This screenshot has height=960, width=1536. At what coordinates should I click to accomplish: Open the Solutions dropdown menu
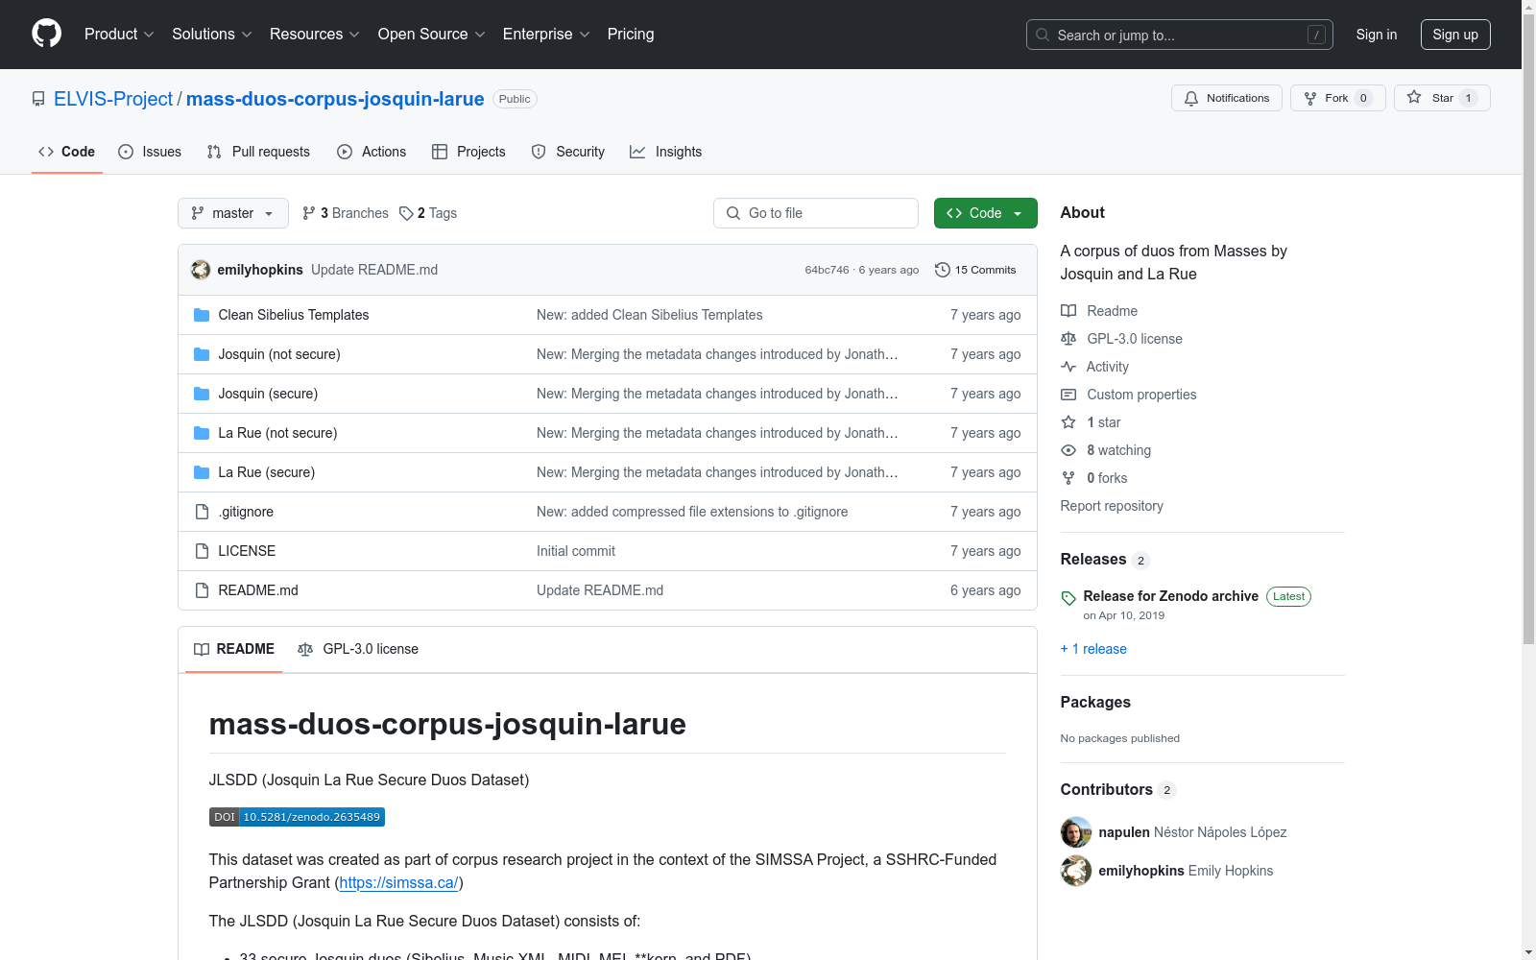212,35
